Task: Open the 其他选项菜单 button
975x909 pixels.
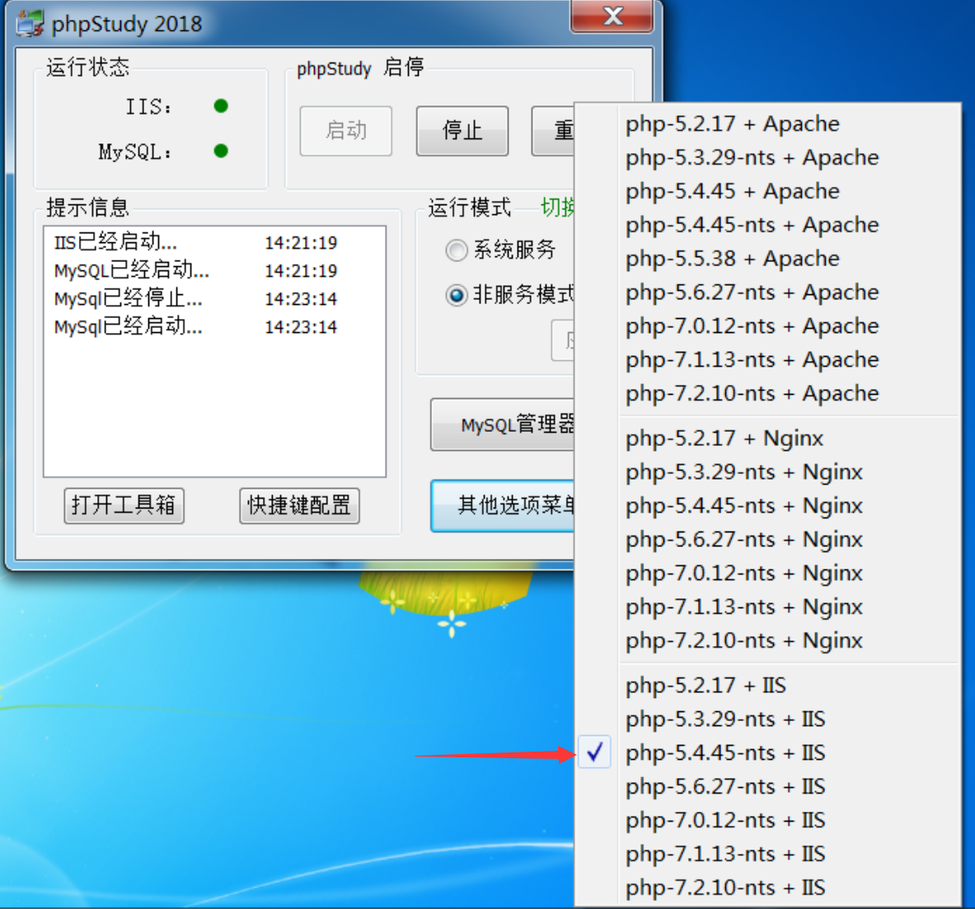Action: coord(503,505)
